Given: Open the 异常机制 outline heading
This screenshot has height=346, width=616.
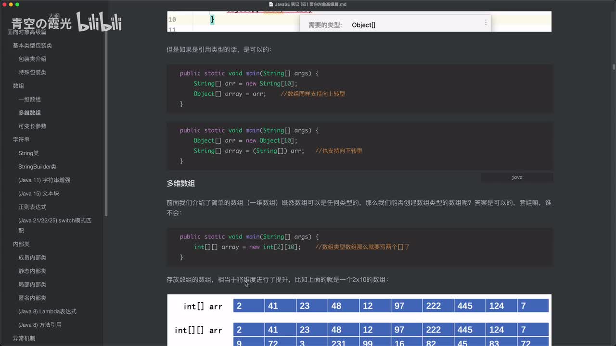Looking at the screenshot, I should [24, 338].
